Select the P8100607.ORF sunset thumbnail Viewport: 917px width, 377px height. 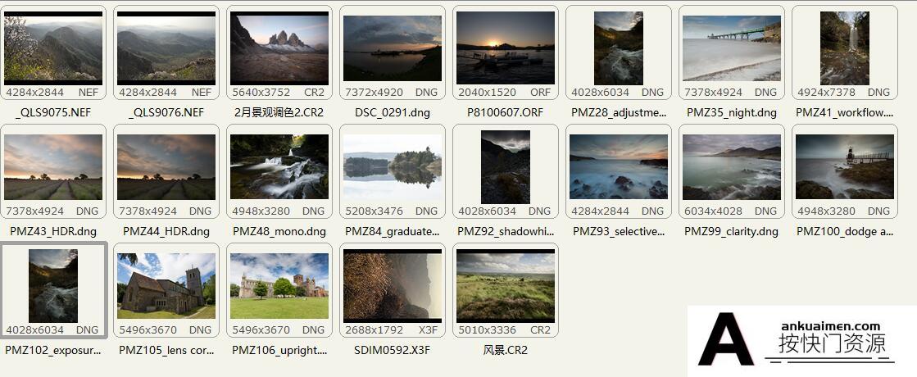coord(506,48)
